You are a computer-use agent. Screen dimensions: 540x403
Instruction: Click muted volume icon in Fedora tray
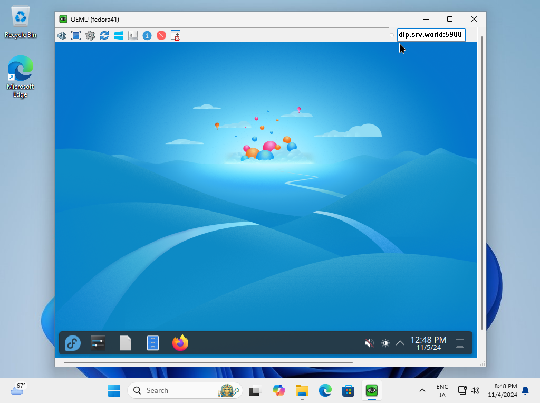(369, 343)
